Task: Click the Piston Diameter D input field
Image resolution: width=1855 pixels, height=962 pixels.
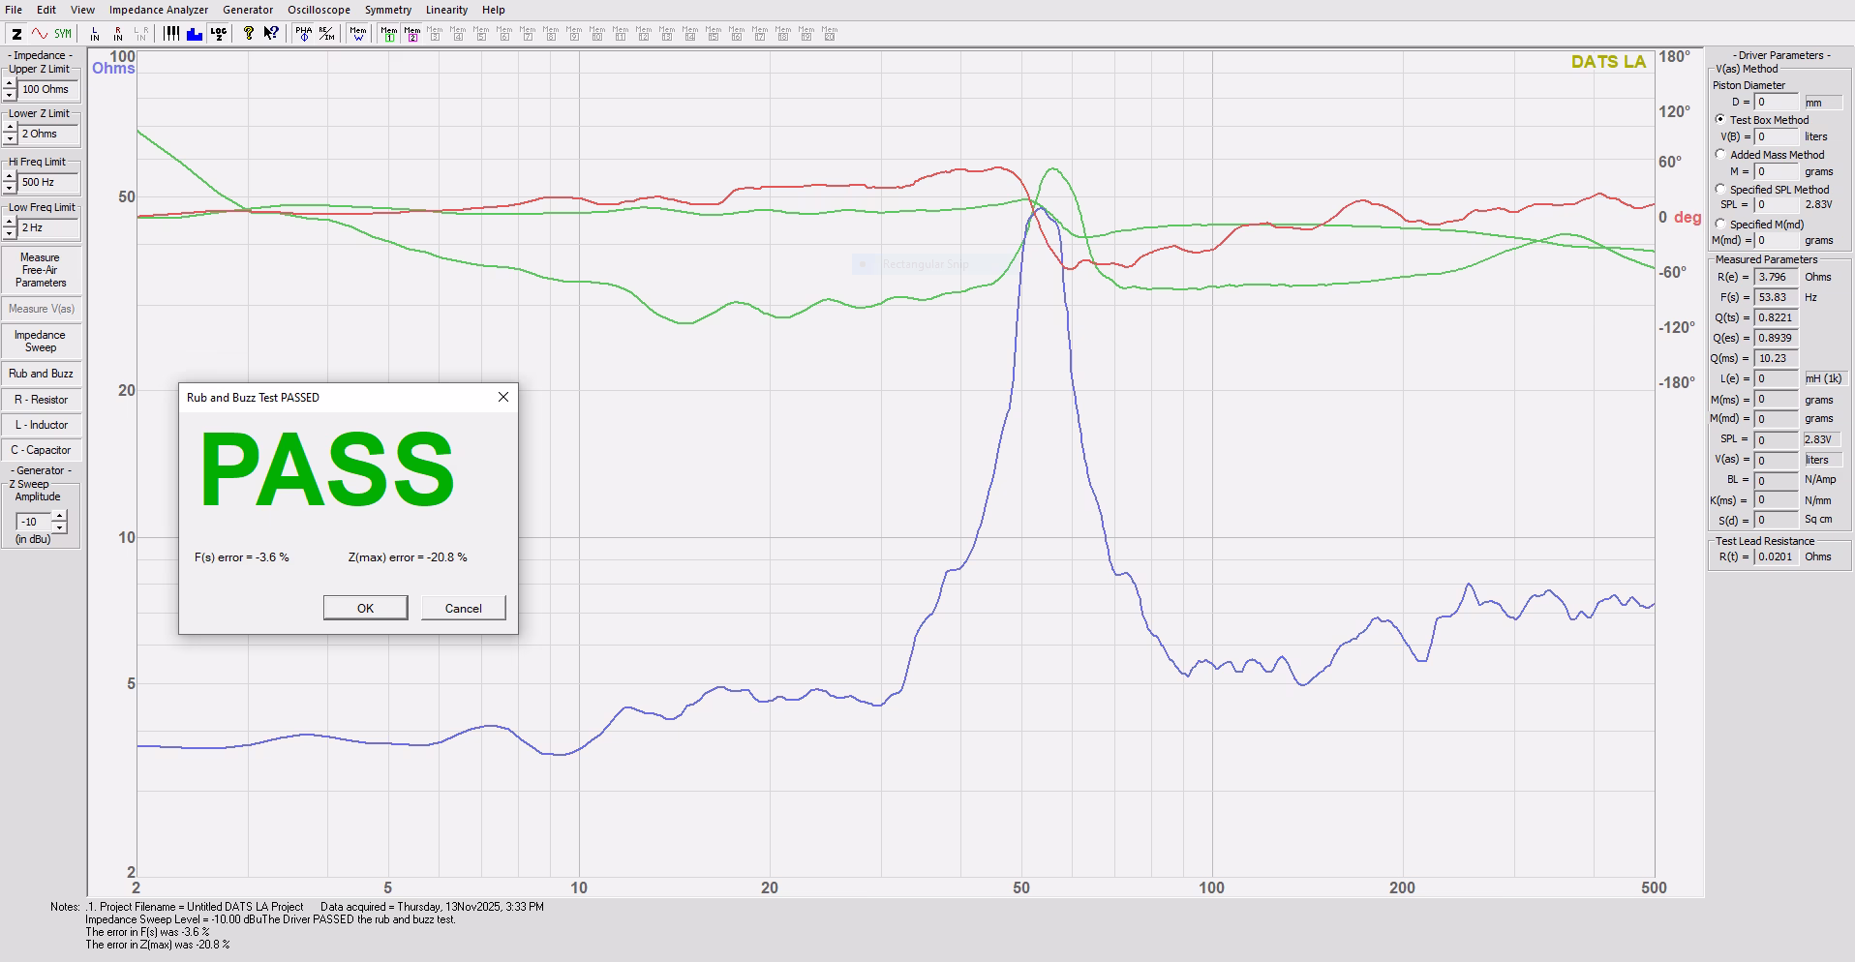Action: coord(1777,103)
